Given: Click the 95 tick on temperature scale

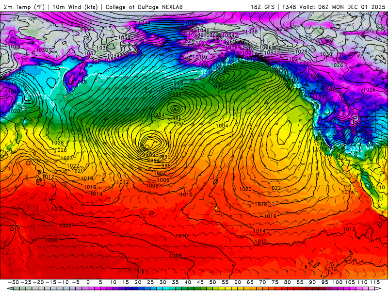Looking at the screenshot, I should pos(324,282).
